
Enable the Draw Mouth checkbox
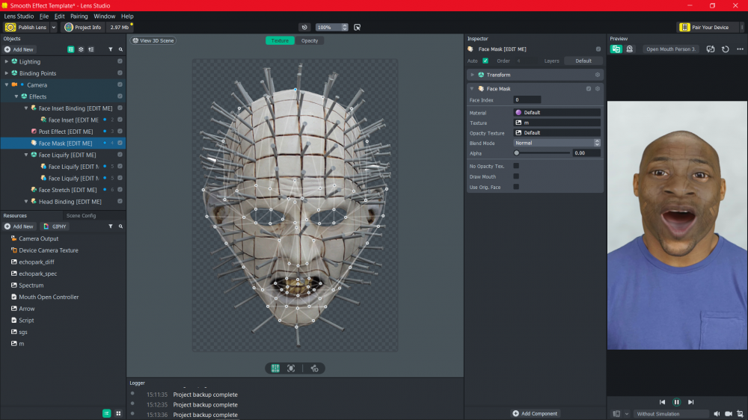pos(516,176)
